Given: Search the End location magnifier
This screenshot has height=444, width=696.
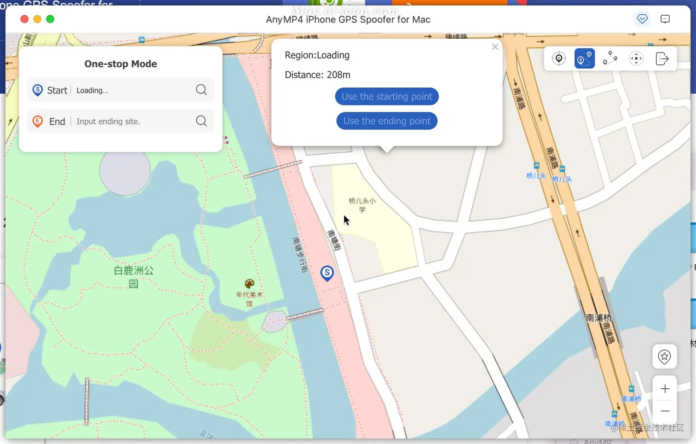Looking at the screenshot, I should [201, 121].
